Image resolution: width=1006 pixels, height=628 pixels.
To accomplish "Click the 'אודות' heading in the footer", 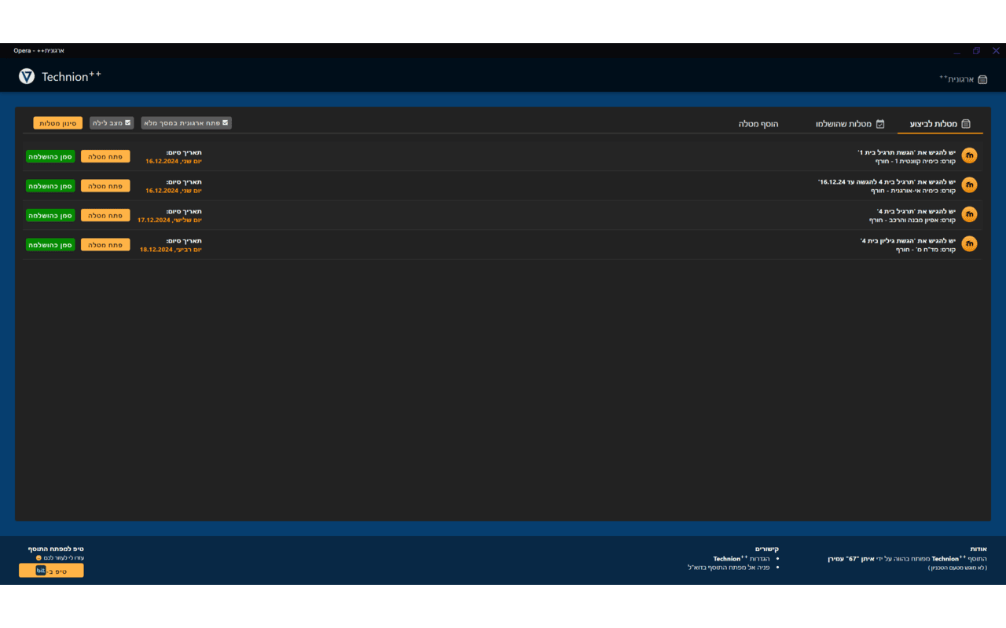I will tap(978, 549).
